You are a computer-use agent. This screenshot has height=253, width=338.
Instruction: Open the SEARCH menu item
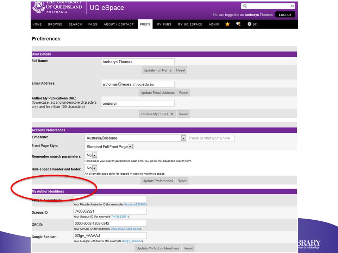(75, 24)
